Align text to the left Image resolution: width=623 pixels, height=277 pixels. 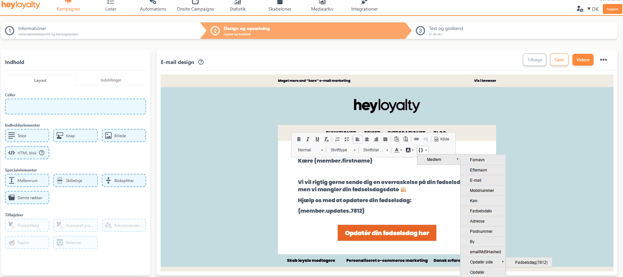tap(357, 139)
